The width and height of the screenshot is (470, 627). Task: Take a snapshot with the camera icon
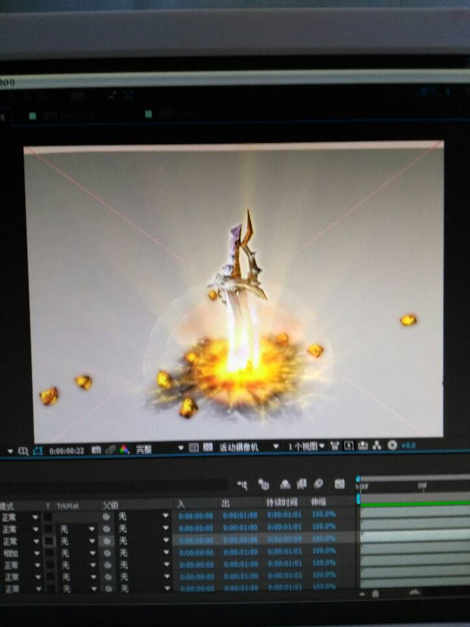pyautogui.click(x=96, y=450)
